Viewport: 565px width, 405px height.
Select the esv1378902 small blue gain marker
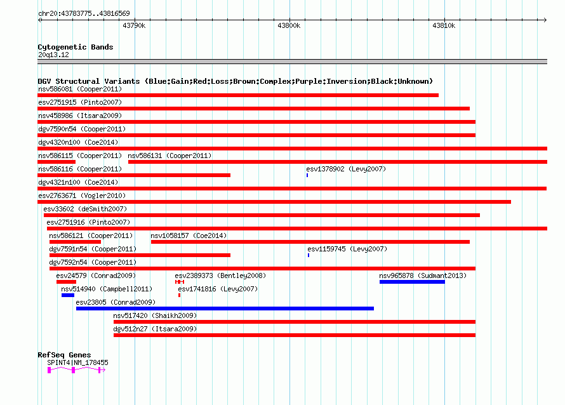coord(307,175)
